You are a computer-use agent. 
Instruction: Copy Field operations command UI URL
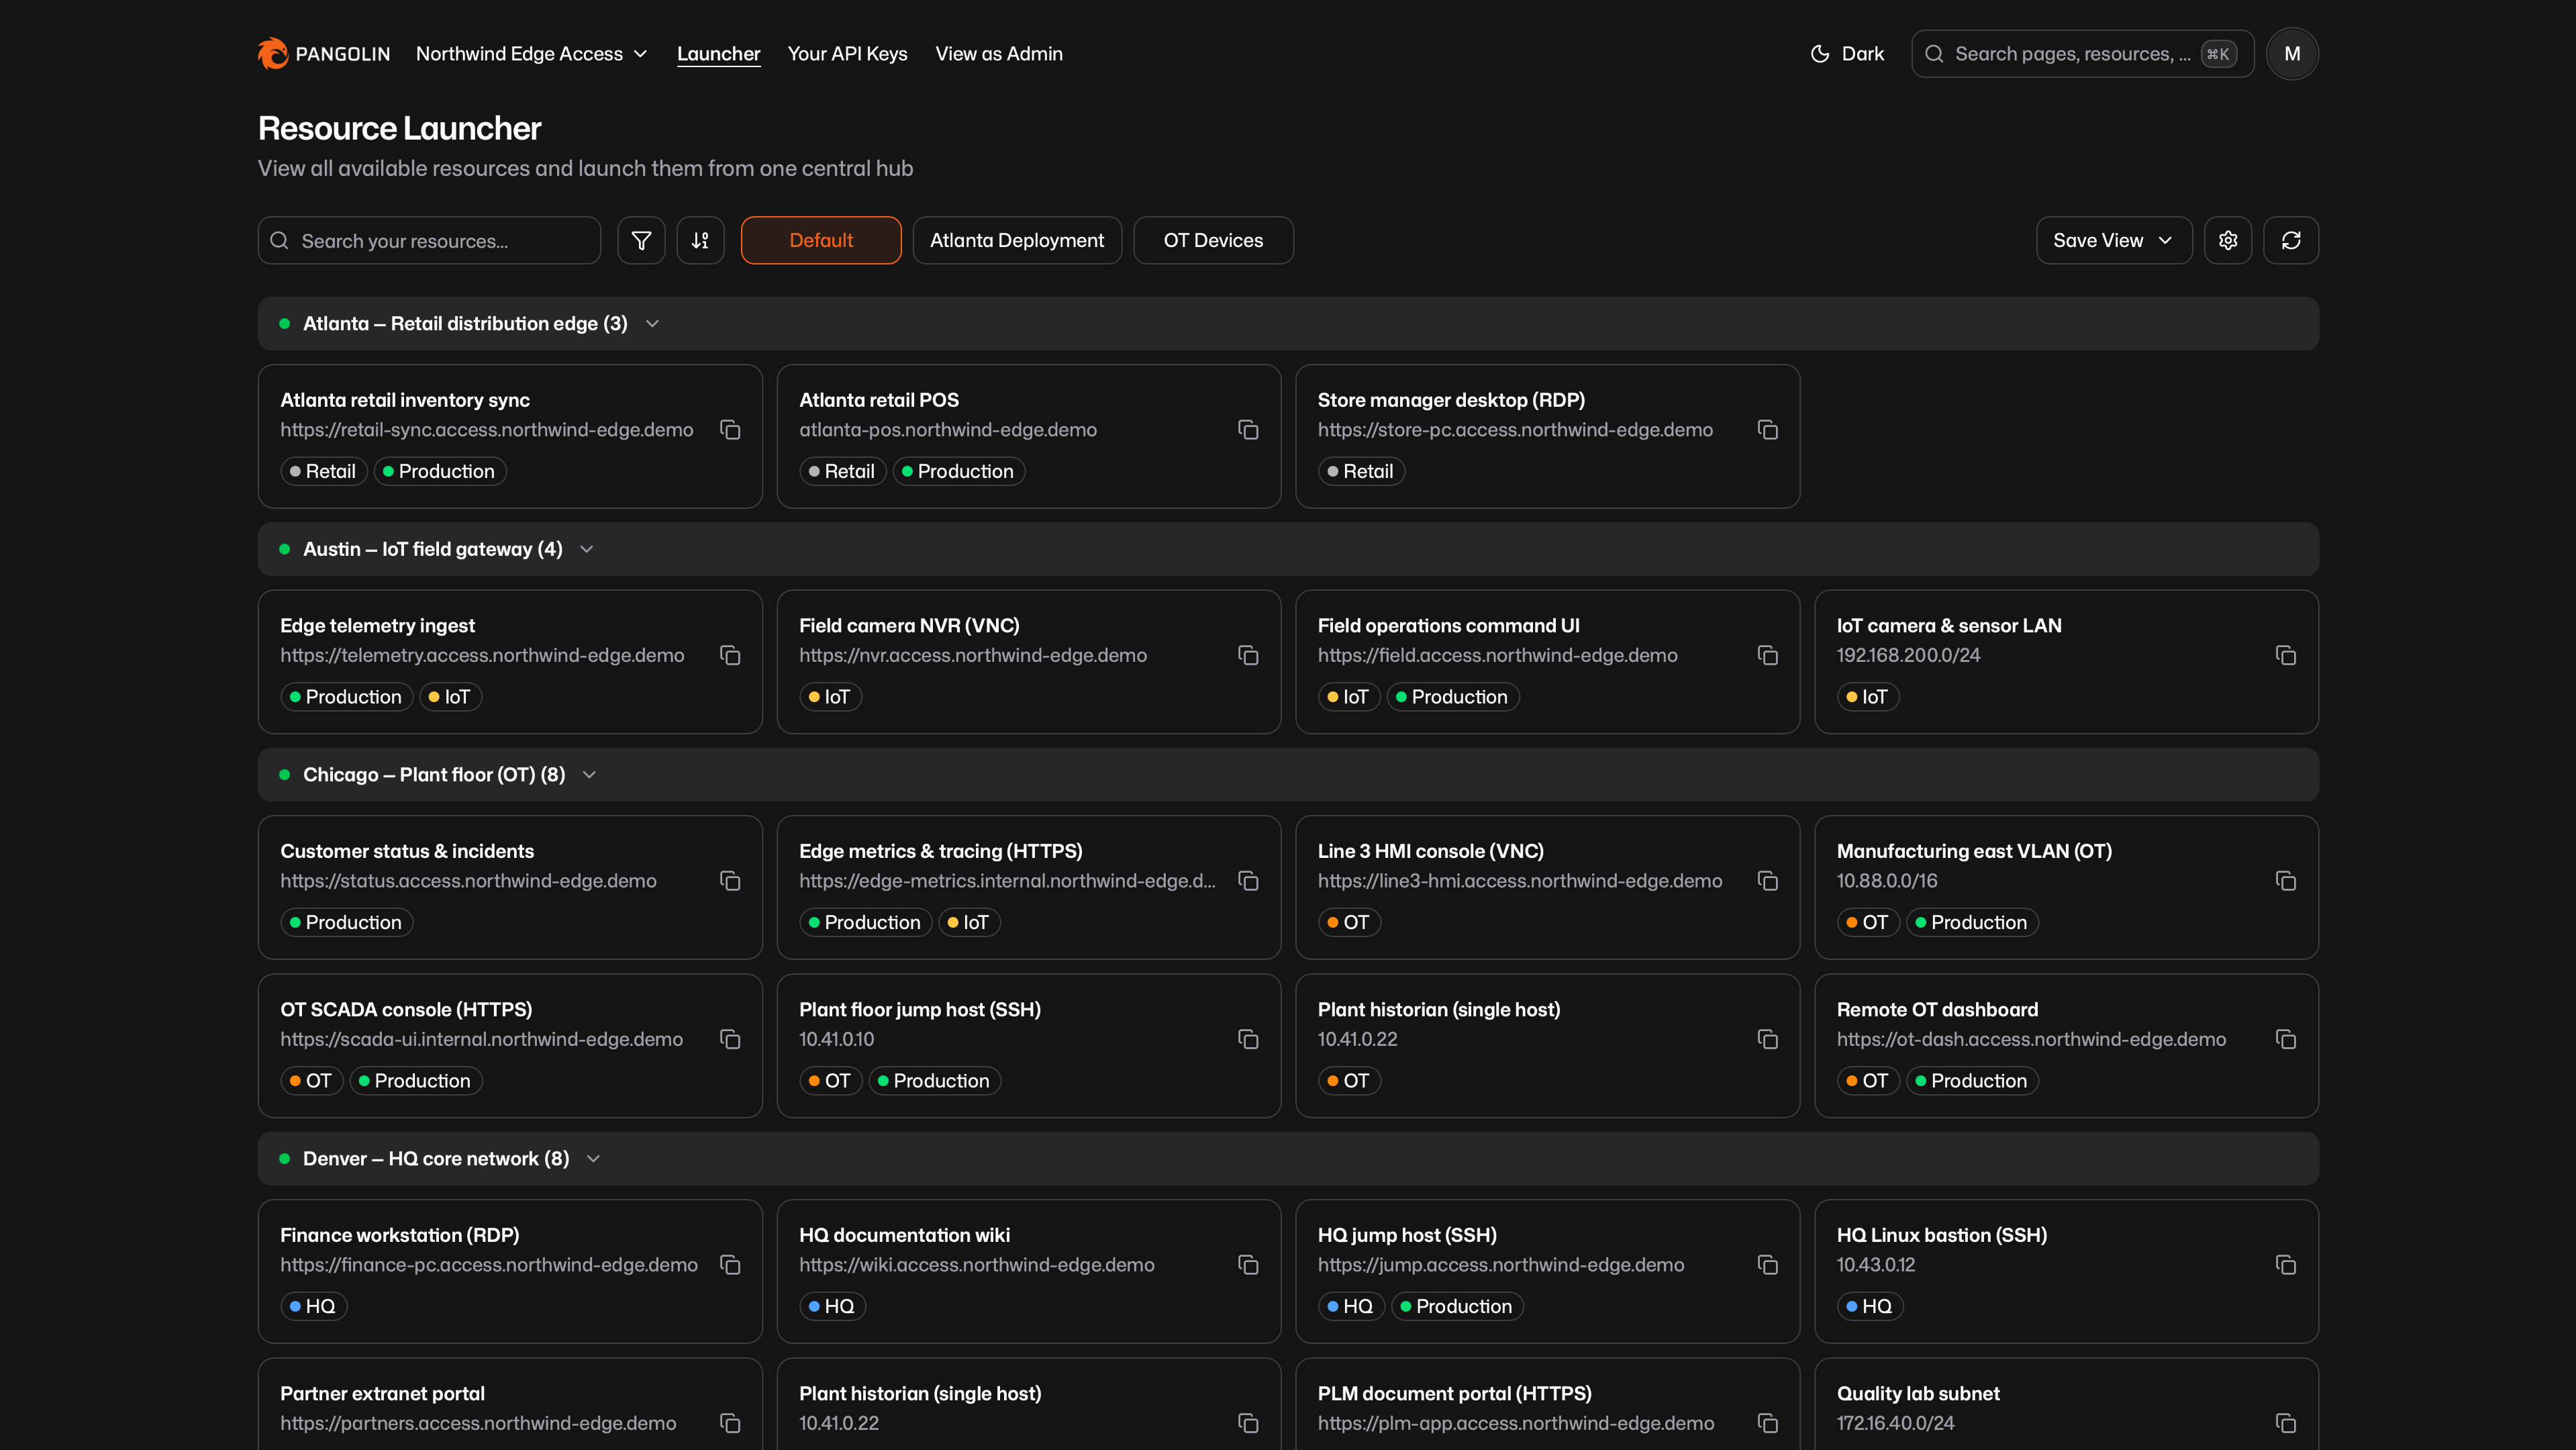pyautogui.click(x=1767, y=655)
